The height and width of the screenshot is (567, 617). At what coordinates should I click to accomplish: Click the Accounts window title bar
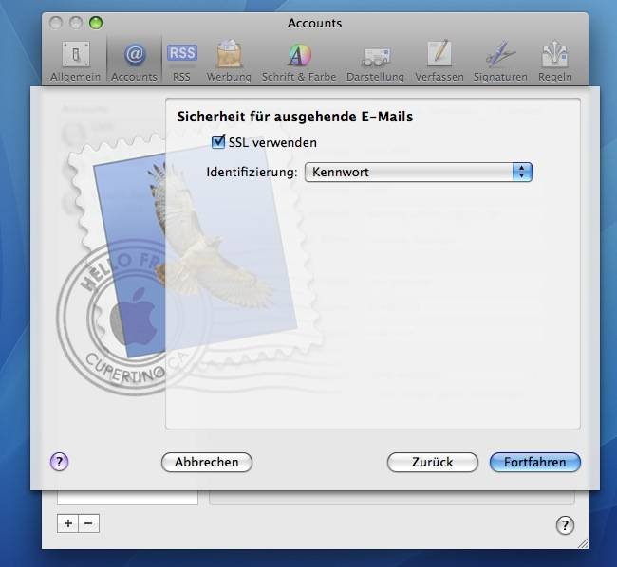pos(313,23)
